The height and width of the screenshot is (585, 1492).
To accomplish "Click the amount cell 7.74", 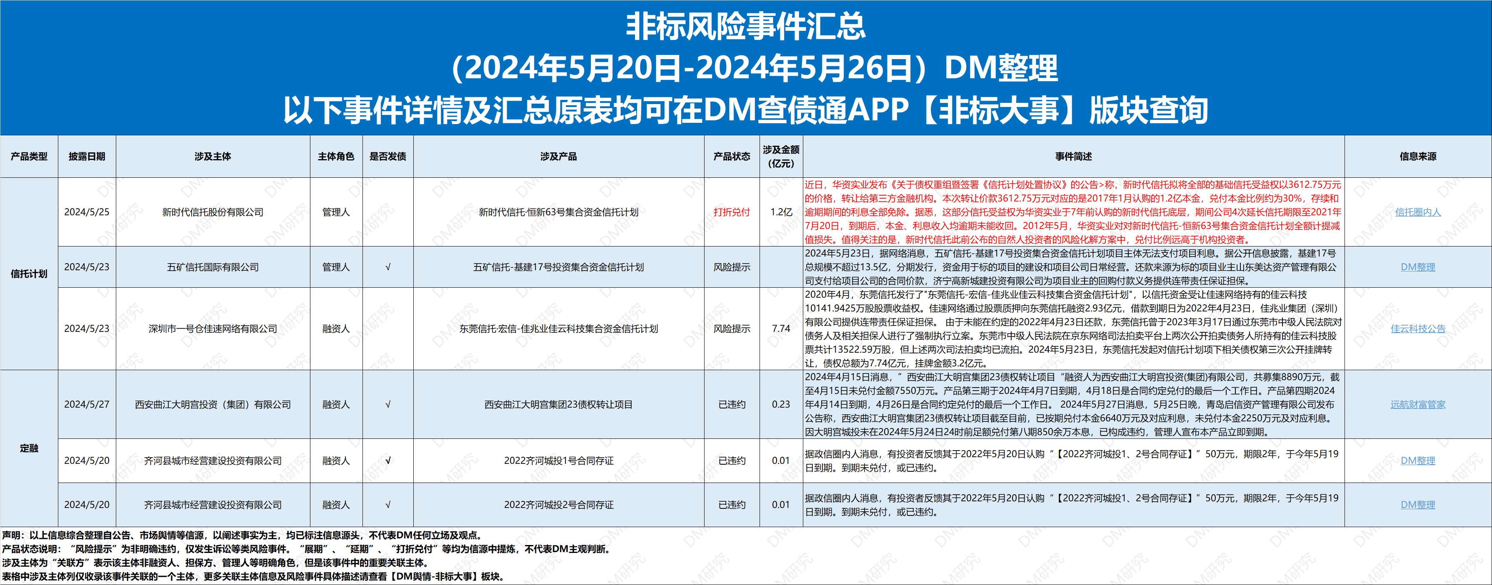I will point(781,329).
